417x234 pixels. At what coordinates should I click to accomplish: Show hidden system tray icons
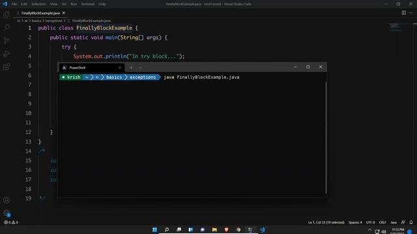coord(369,230)
